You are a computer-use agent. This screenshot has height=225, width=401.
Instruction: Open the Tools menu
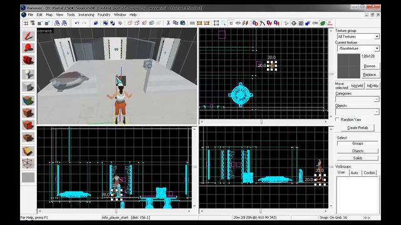coord(71,15)
